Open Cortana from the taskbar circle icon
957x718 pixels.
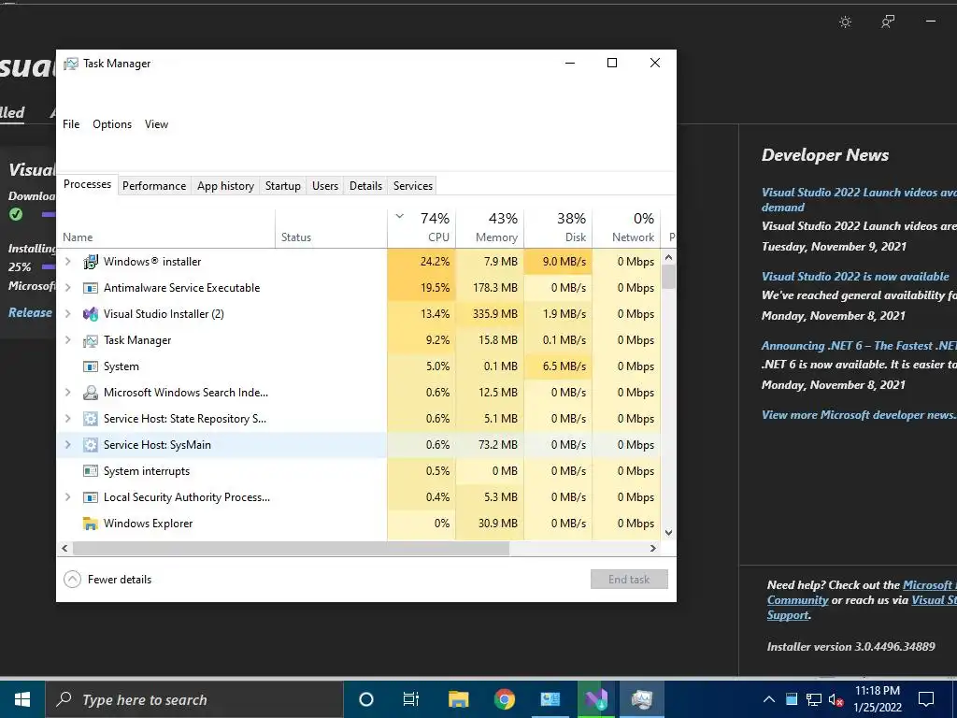[366, 699]
